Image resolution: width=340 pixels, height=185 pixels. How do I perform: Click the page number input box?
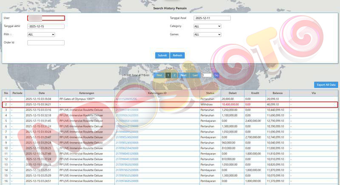207,75
